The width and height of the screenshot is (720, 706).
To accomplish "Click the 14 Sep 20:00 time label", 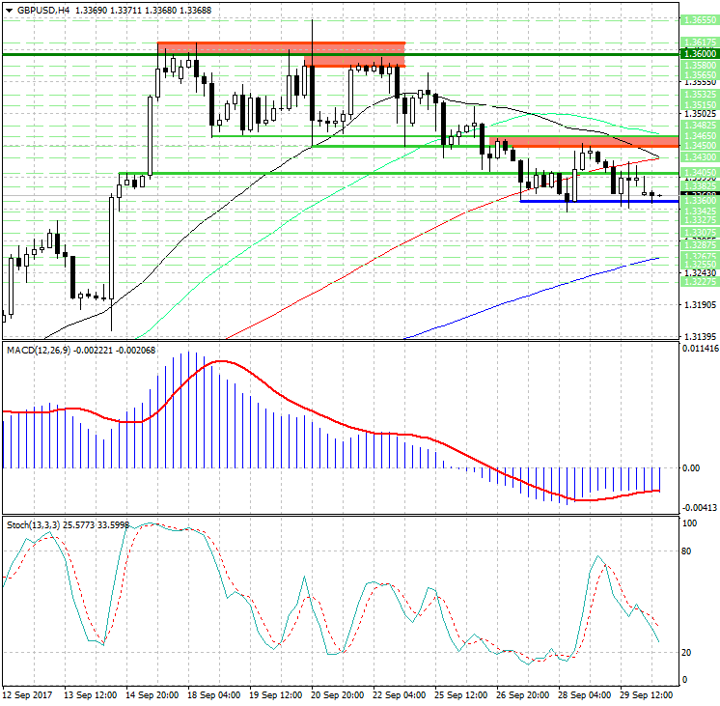I will click(152, 695).
